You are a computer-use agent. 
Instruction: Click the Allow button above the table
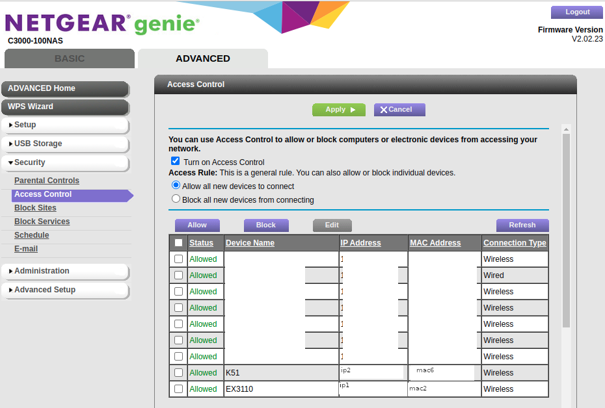click(197, 225)
